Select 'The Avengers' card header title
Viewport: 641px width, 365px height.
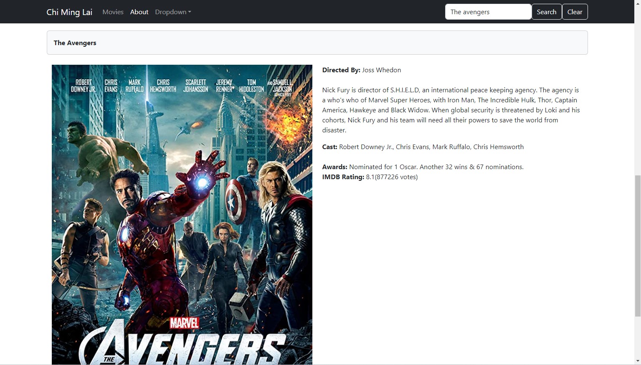(75, 43)
